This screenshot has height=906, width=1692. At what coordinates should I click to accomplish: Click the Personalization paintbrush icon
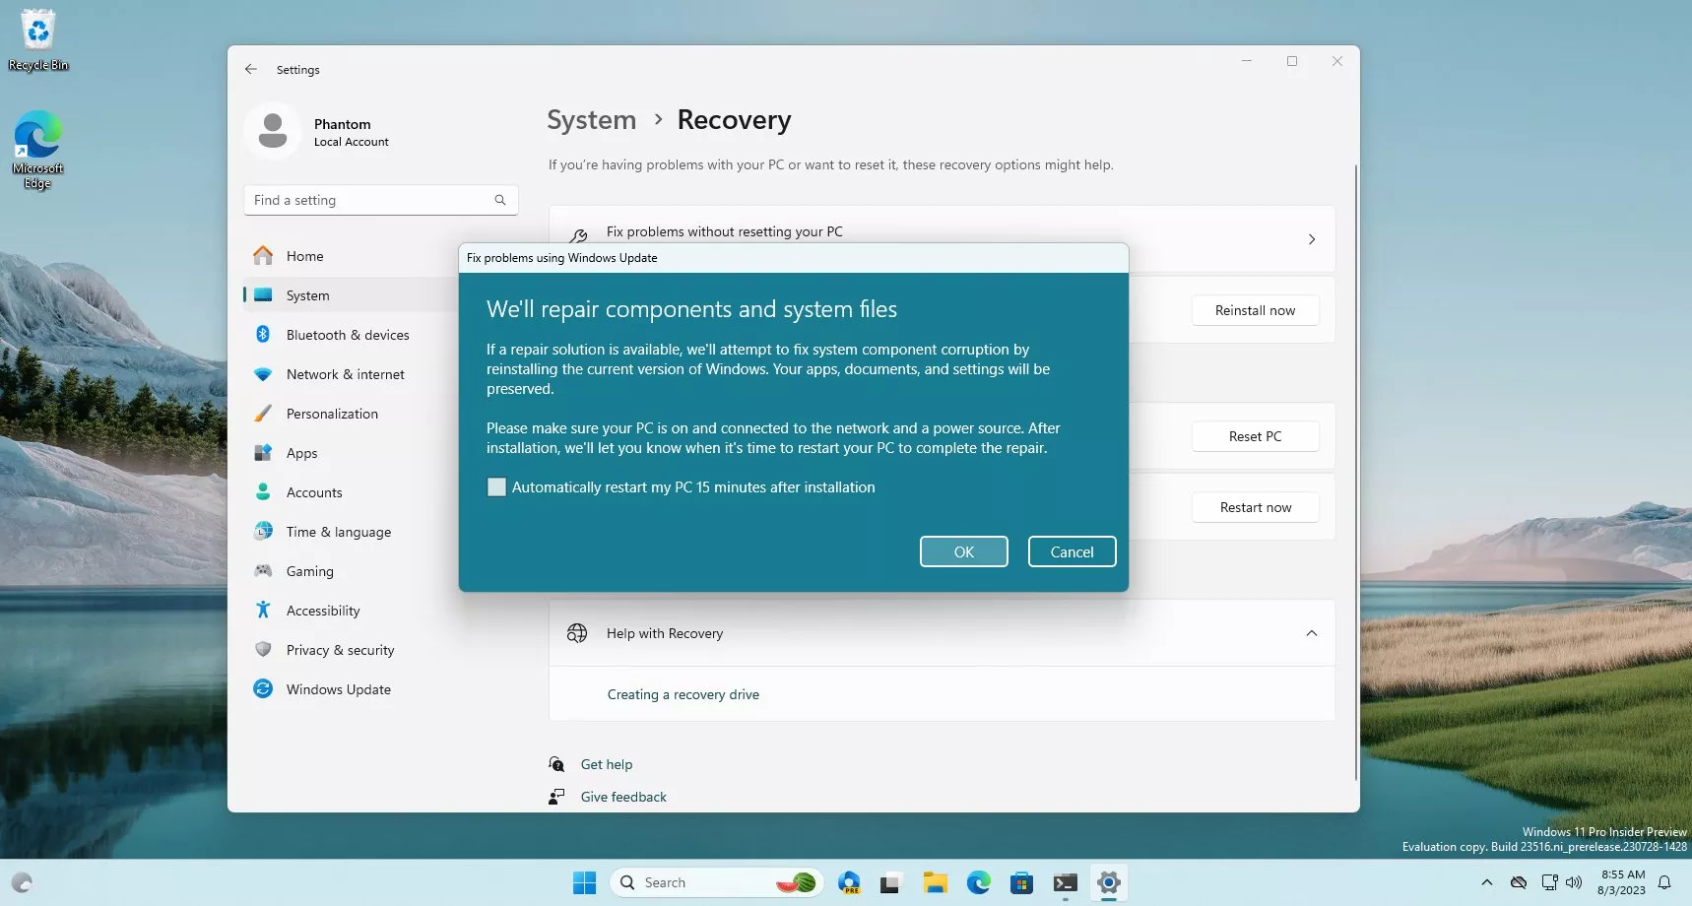tap(263, 414)
